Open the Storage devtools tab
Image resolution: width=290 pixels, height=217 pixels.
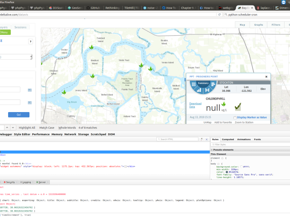click(83, 134)
